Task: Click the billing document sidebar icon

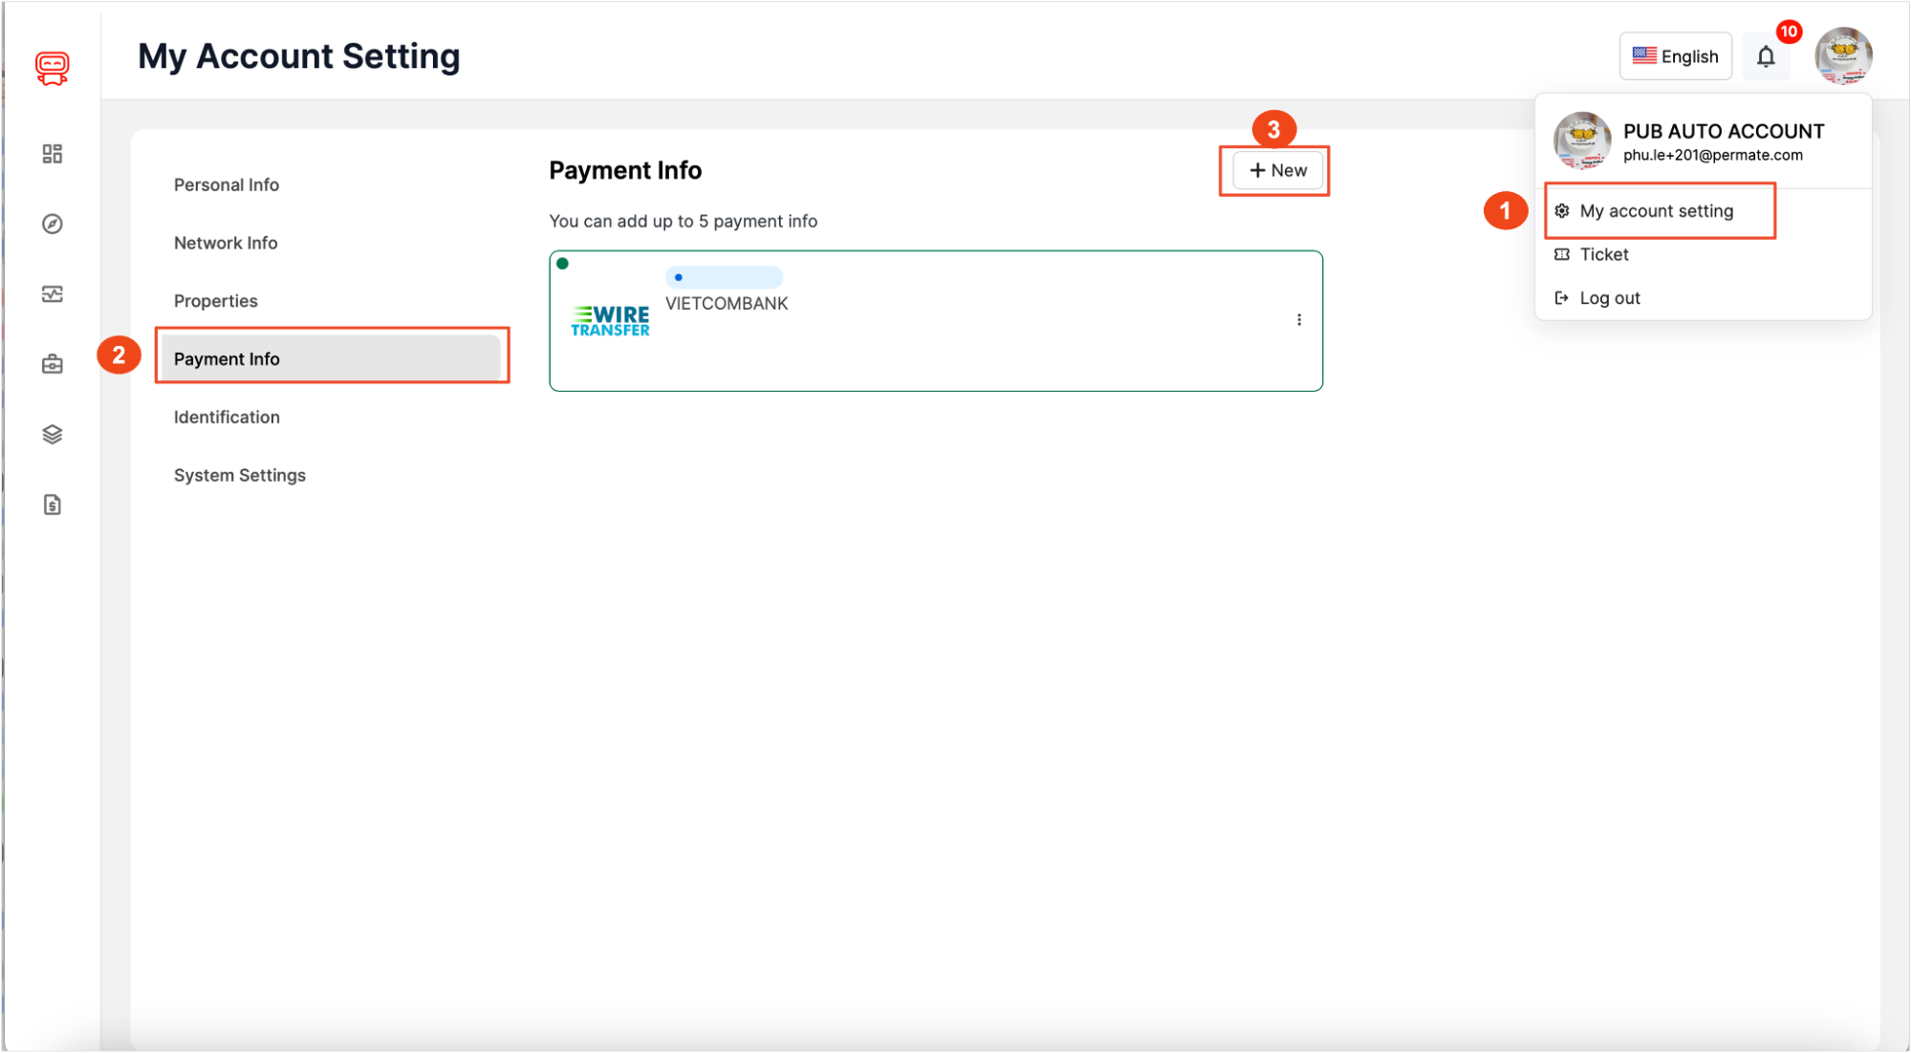Action: pos(52,504)
